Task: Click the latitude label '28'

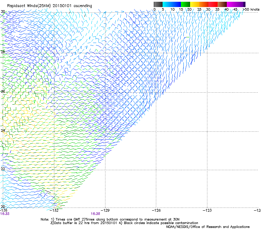Action: (3, 52)
